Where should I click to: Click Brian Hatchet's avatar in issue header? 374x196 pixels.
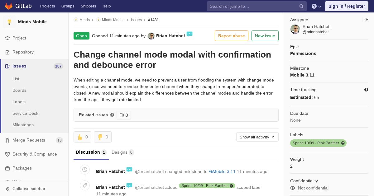[x=151, y=36]
